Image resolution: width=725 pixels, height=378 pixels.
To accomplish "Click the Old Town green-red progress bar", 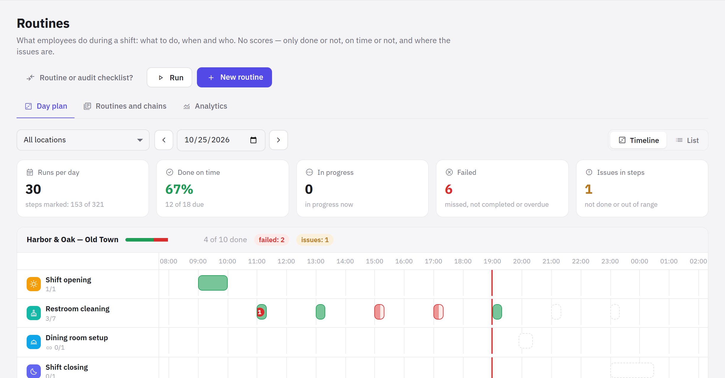I will click(x=147, y=240).
